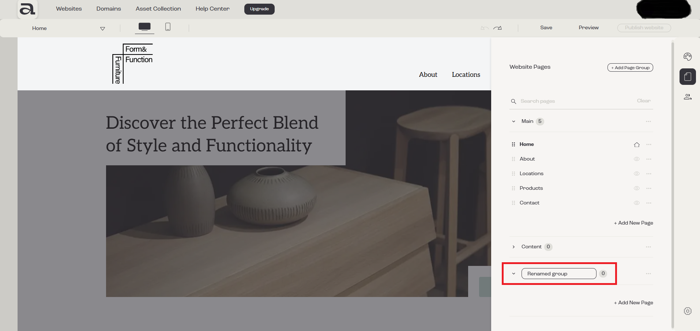Click the Save button
Image resolution: width=700 pixels, height=331 pixels.
546,28
